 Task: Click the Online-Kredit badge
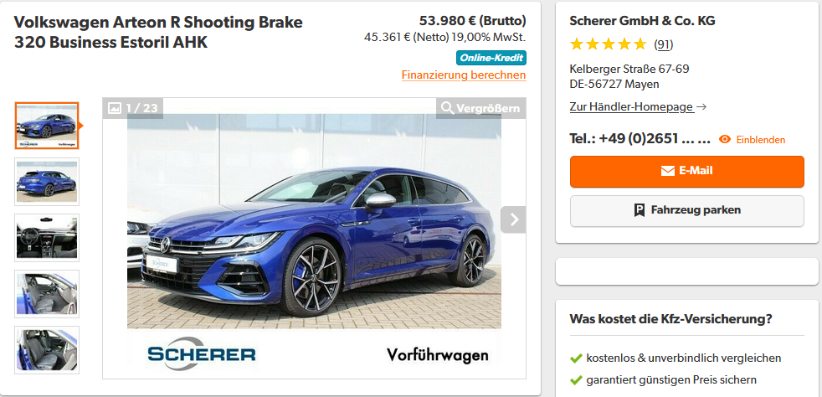(491, 58)
